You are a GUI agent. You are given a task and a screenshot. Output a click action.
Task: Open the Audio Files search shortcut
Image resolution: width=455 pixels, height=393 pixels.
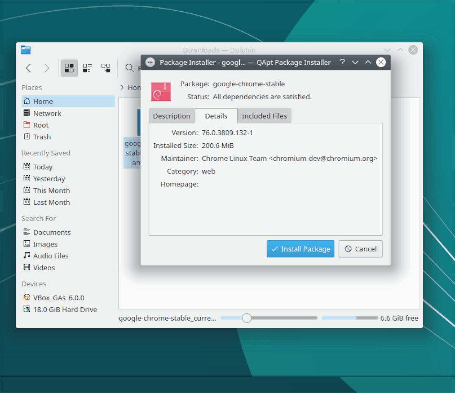tap(51, 256)
